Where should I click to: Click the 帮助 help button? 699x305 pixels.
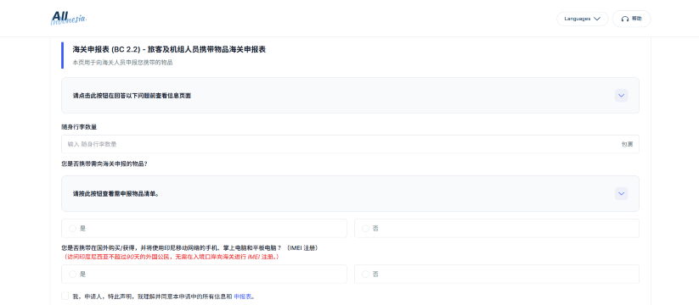[631, 19]
